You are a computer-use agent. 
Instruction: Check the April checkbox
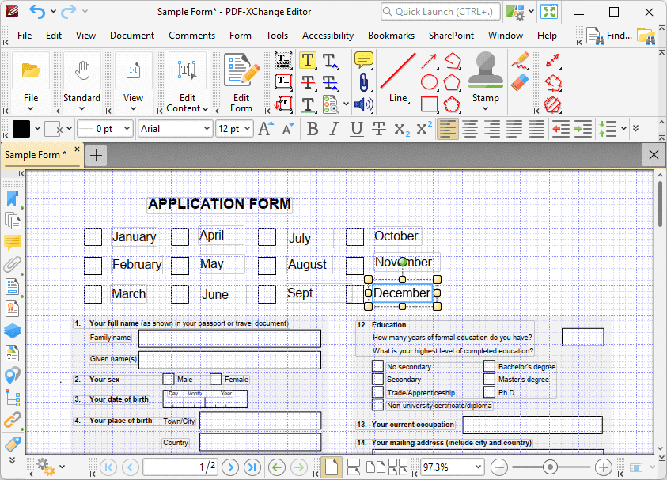pos(180,236)
